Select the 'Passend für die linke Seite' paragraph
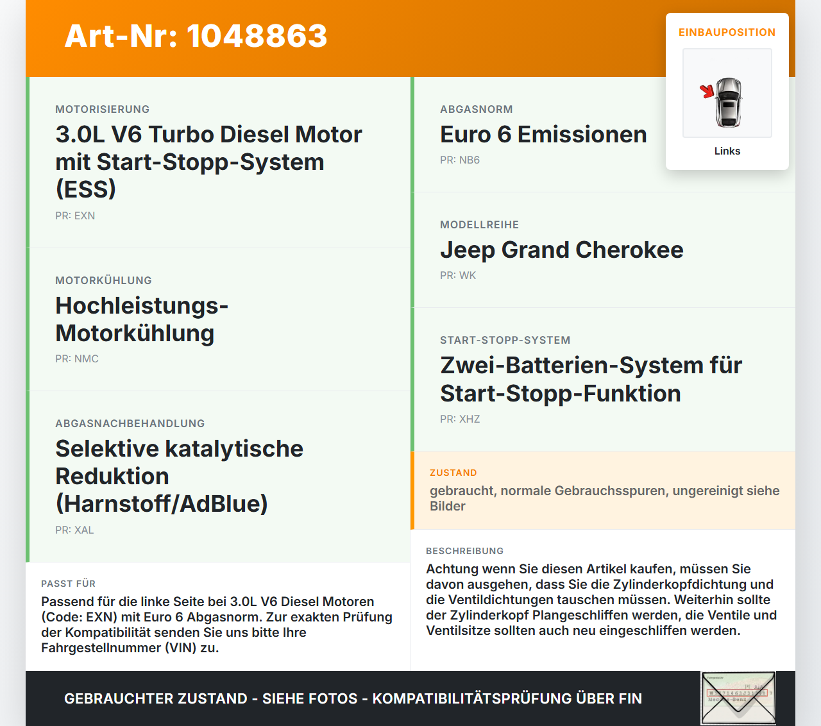Image resolution: width=821 pixels, height=726 pixels. [x=217, y=625]
